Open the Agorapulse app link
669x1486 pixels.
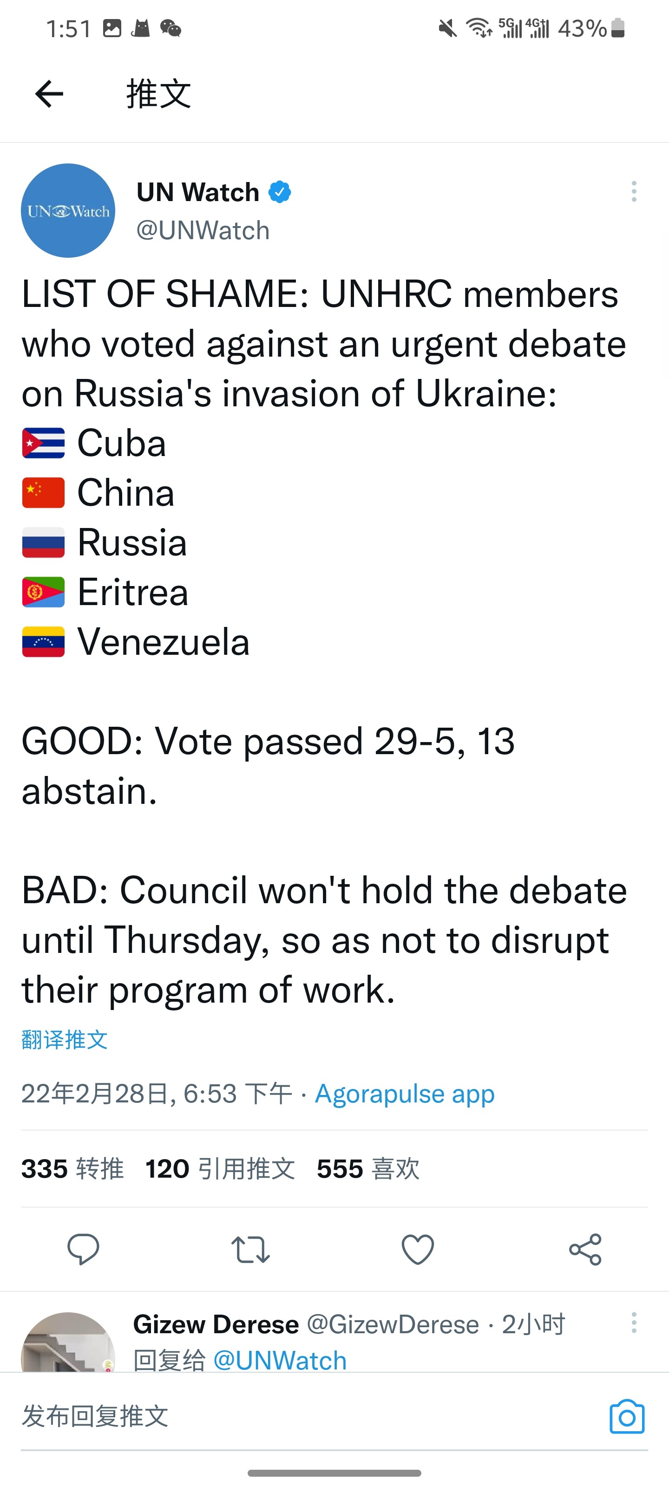pos(405,1094)
